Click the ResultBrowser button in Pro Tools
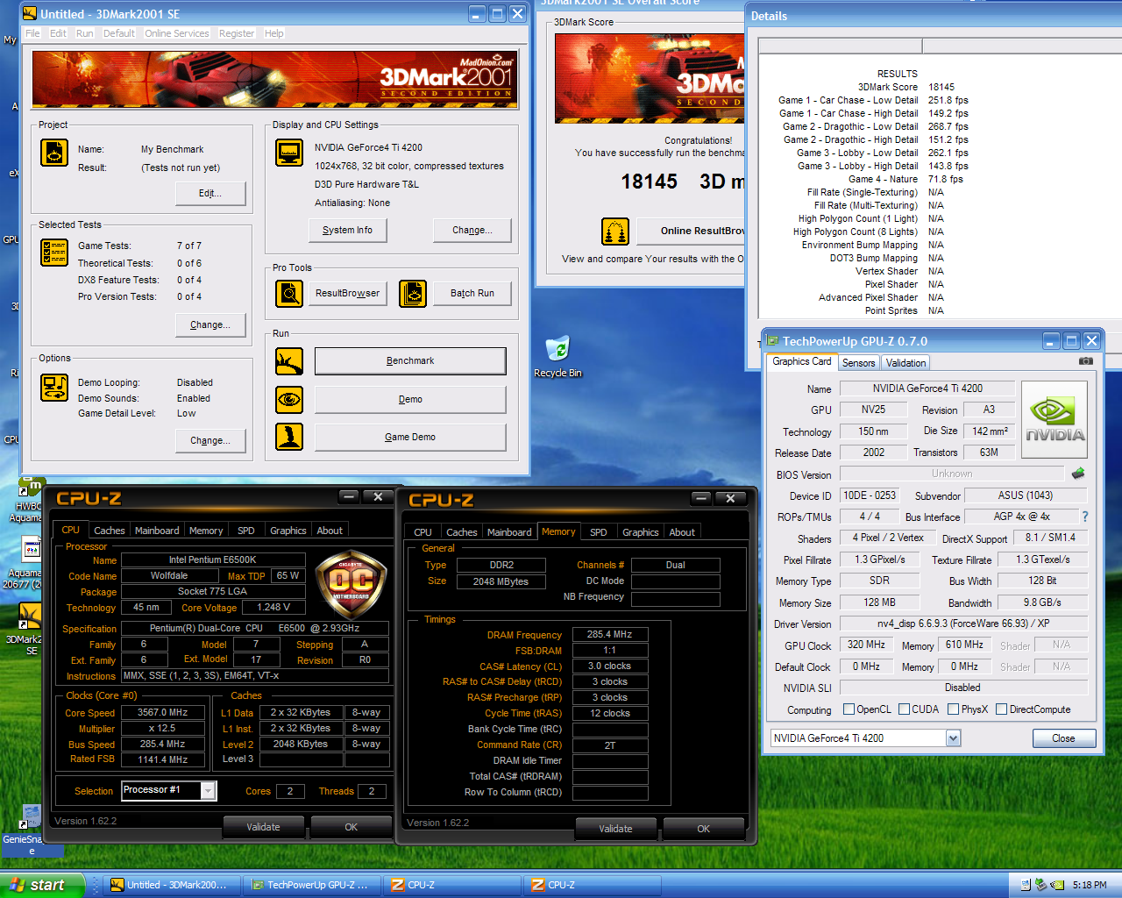Viewport: 1122px width, 898px height. coord(348,293)
